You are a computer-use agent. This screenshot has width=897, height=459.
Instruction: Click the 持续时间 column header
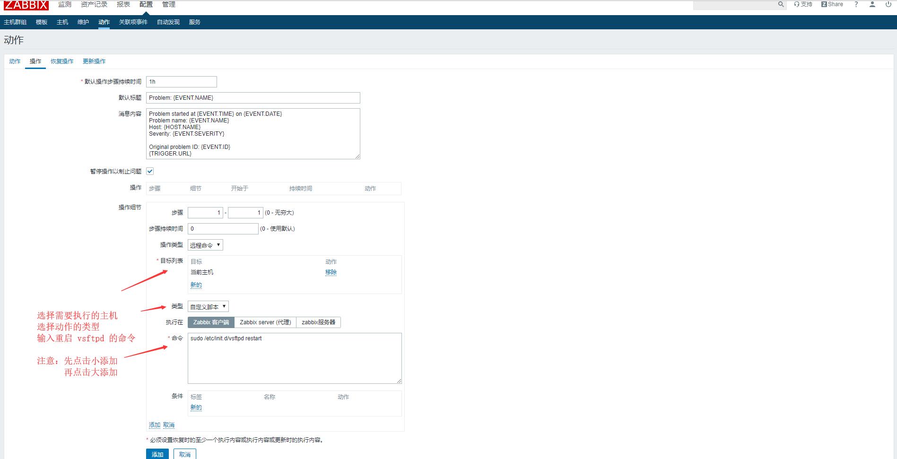click(301, 189)
